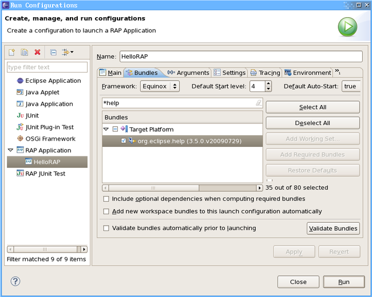The height and width of the screenshot is (297, 372).
Task: Switch to the Environment tab
Action: coord(308,73)
